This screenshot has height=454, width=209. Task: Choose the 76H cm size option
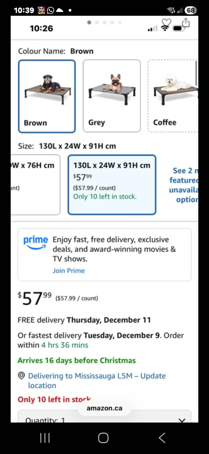pos(35,184)
